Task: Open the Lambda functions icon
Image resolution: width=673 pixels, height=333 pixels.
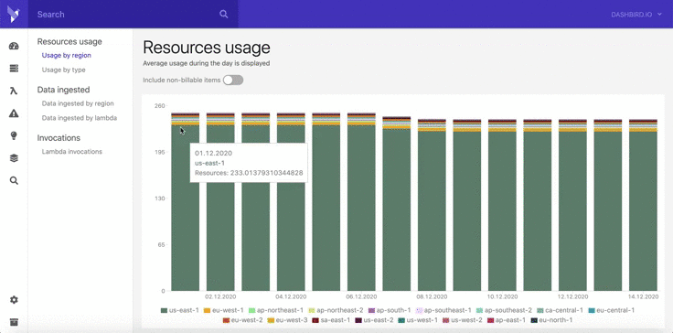Action: pyautogui.click(x=14, y=91)
